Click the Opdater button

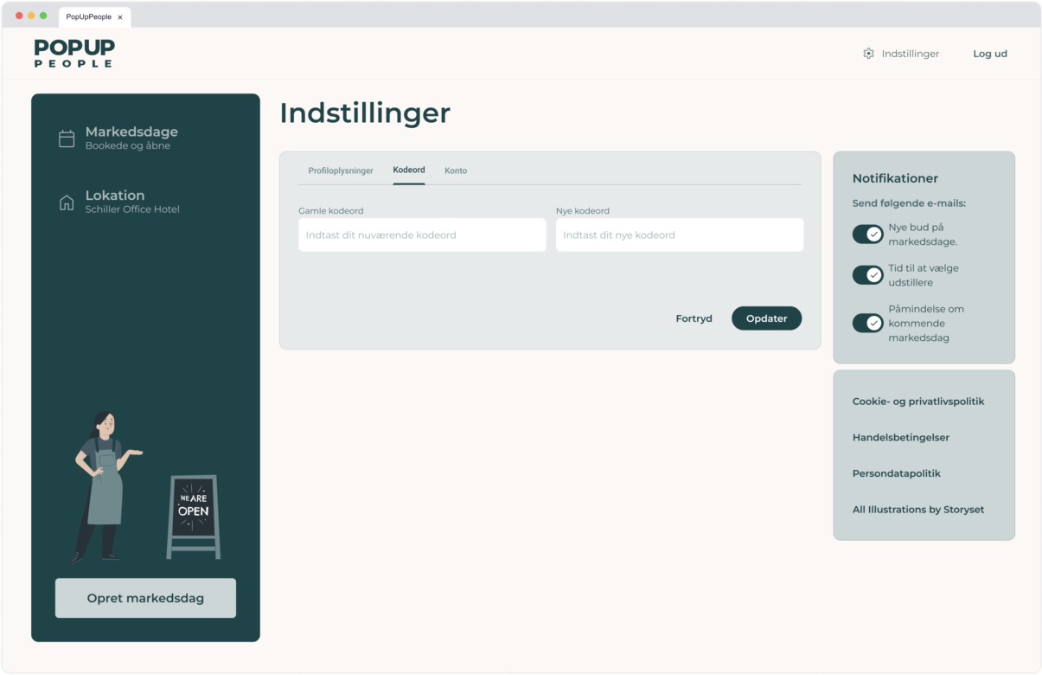coord(766,318)
